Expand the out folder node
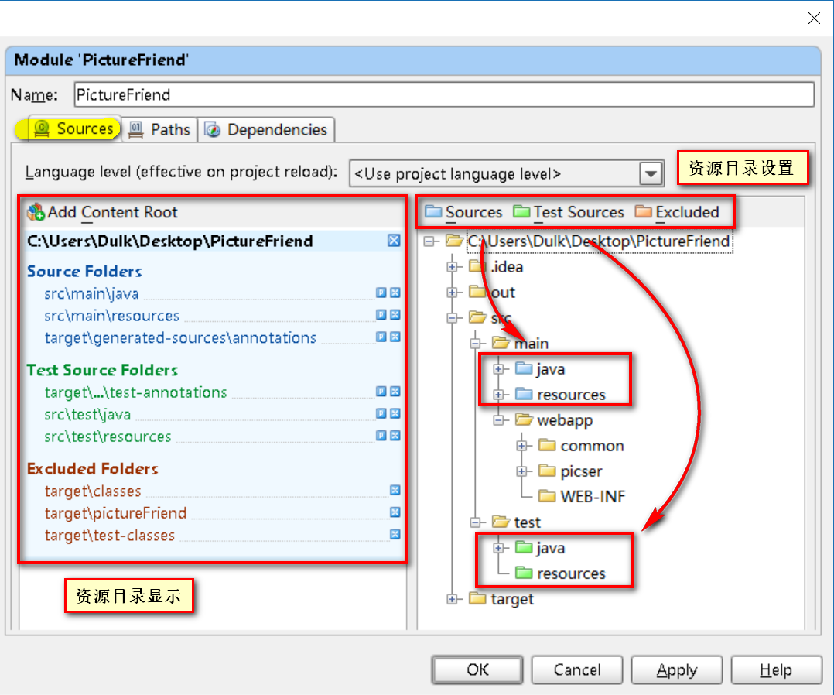 (x=452, y=292)
